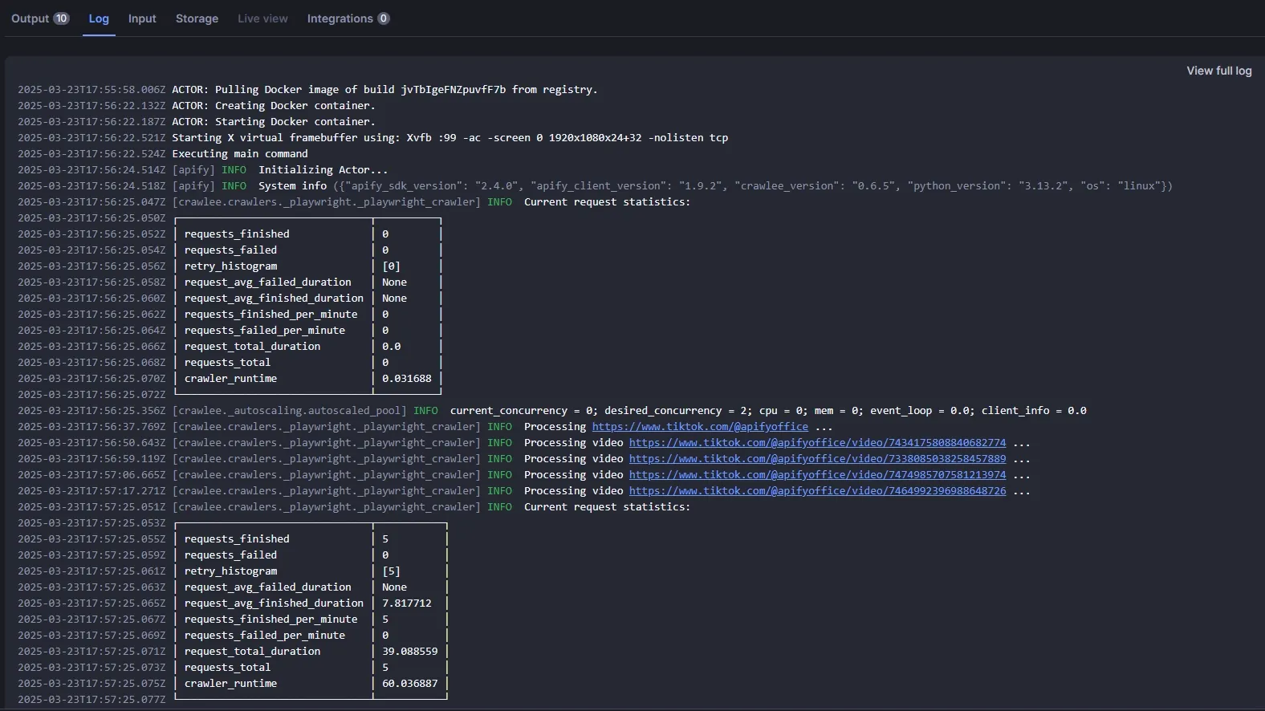This screenshot has width=1265, height=711.
Task: Open the Input tab
Action: click(142, 18)
